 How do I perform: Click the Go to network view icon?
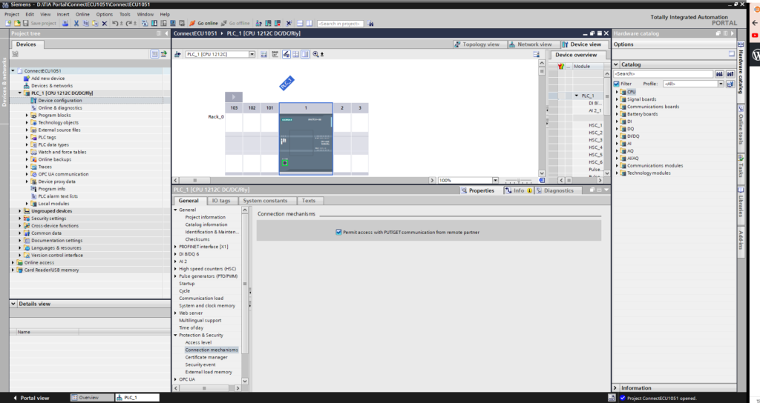[x=178, y=54]
